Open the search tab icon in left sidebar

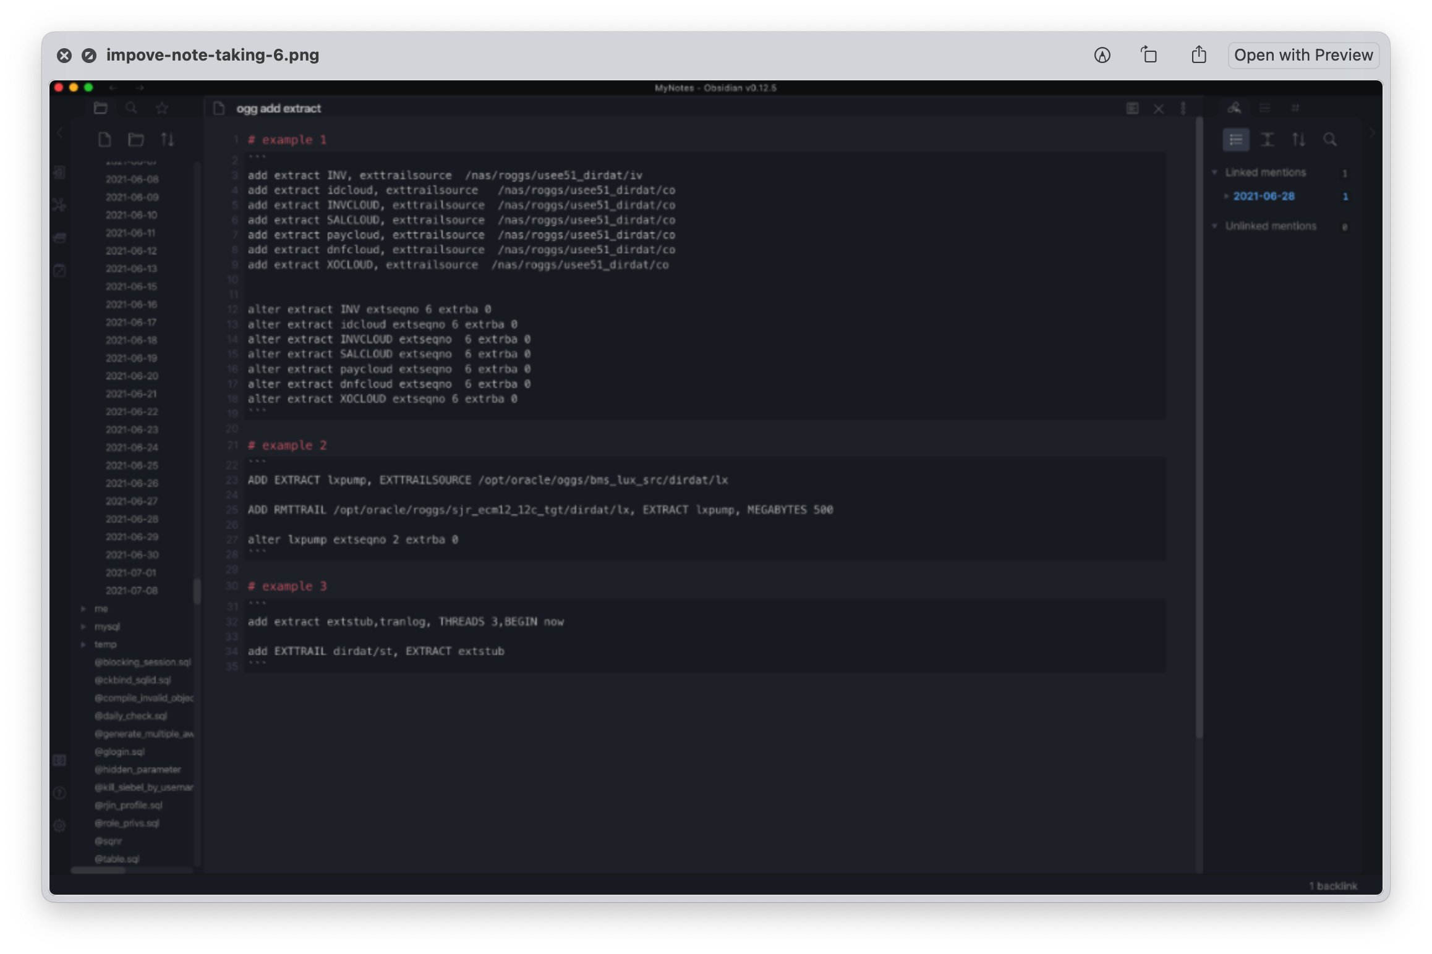click(x=131, y=108)
